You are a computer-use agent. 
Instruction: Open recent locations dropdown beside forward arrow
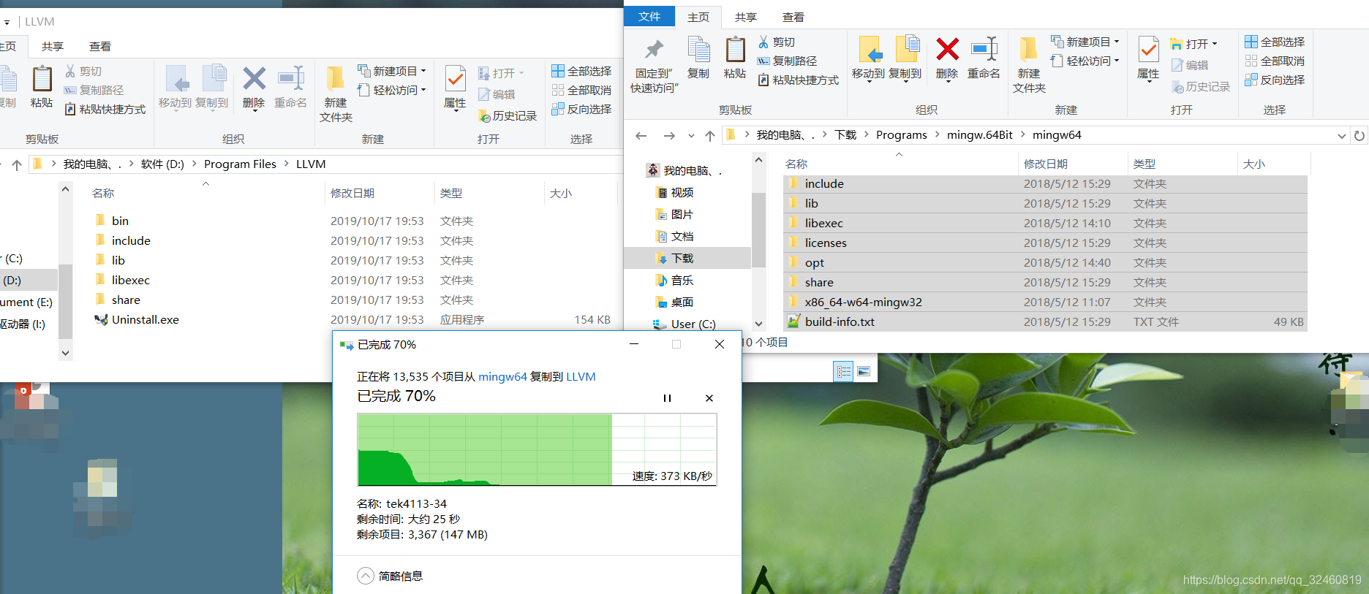(x=691, y=136)
